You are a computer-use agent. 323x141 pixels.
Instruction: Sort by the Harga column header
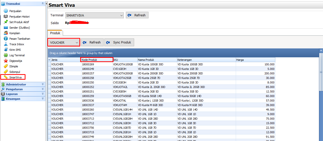[x=255, y=60]
